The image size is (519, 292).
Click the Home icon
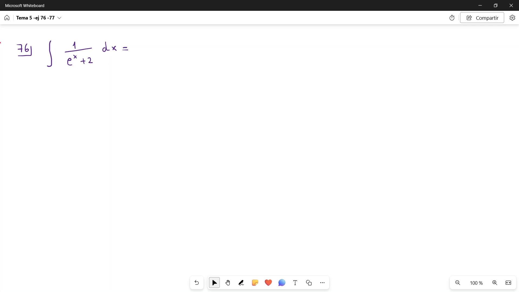(7, 18)
